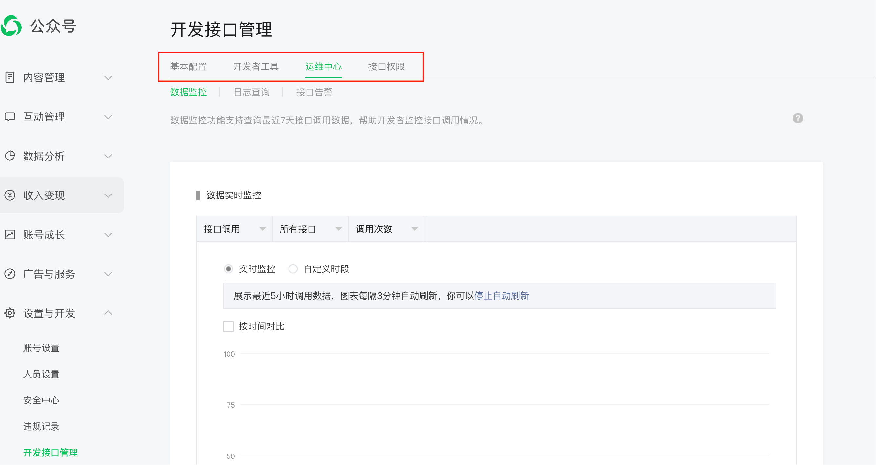Select the 数据监控 sub-tab
Image resolution: width=876 pixels, height=465 pixels.
(189, 92)
